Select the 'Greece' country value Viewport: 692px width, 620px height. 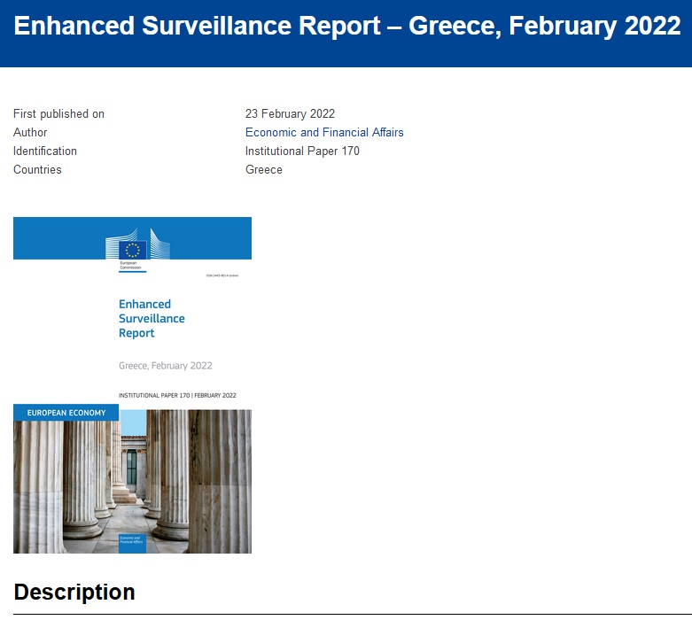click(264, 170)
